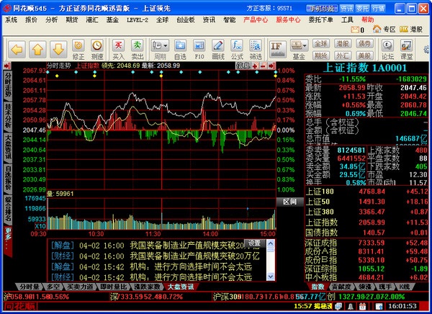Click the IF index futures icon
The image size is (432, 314).
(x=278, y=49)
